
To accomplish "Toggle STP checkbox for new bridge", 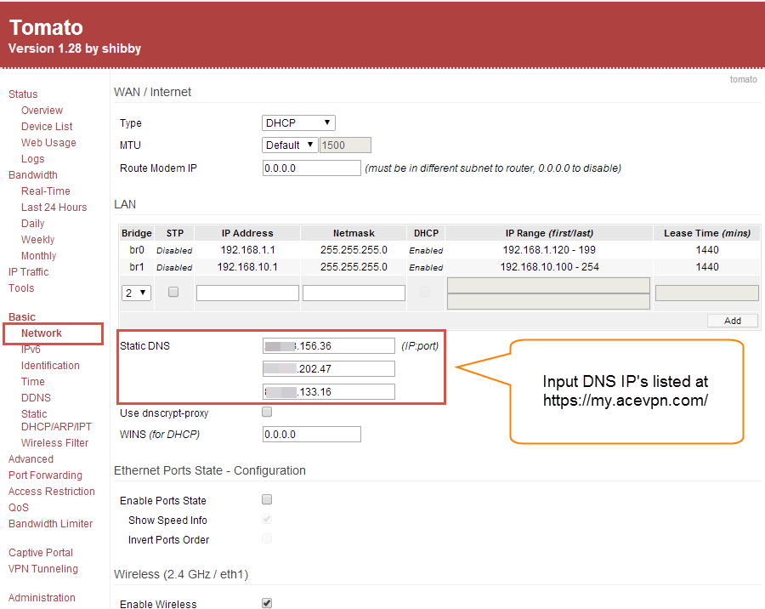I will (x=173, y=292).
